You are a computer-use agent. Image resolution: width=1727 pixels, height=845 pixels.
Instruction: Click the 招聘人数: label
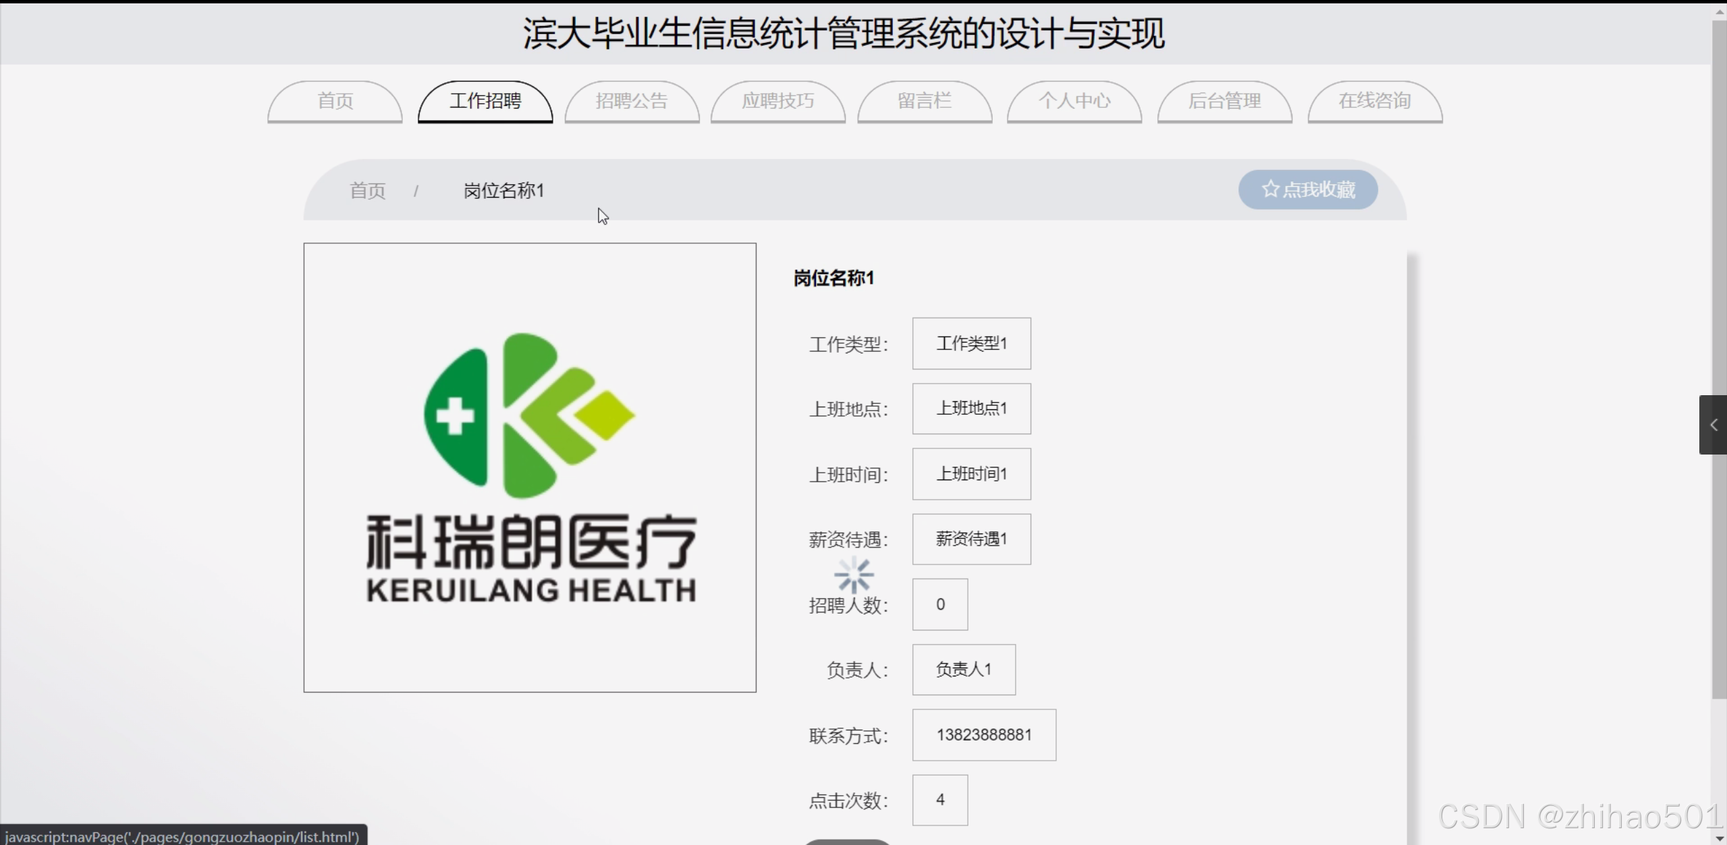click(x=848, y=606)
